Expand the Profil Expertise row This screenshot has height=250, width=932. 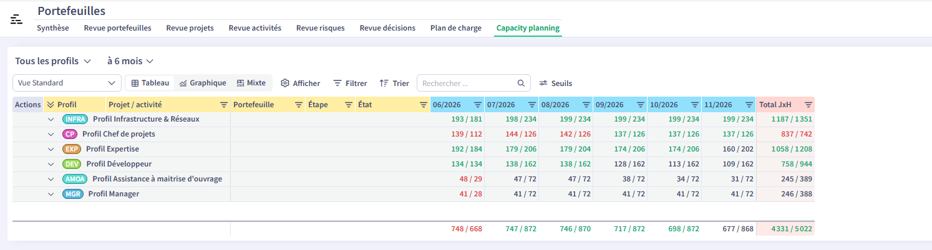click(x=51, y=149)
